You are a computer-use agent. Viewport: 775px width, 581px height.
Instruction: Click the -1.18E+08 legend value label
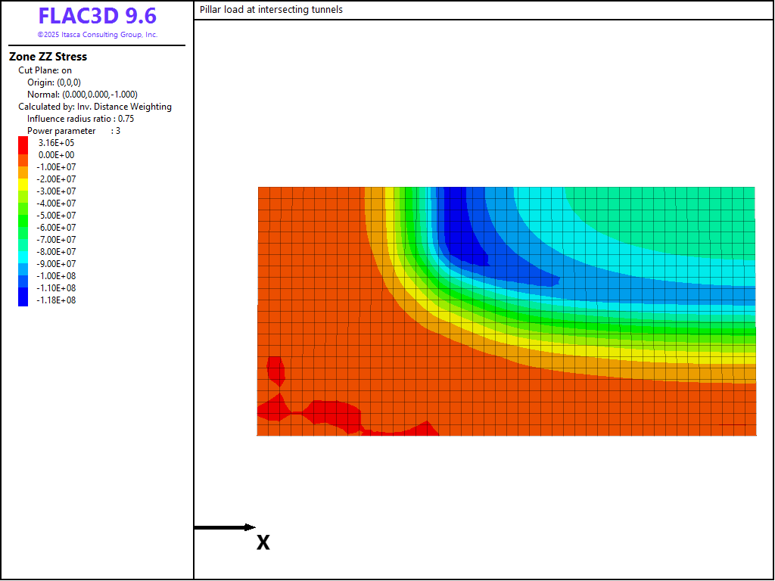57,300
